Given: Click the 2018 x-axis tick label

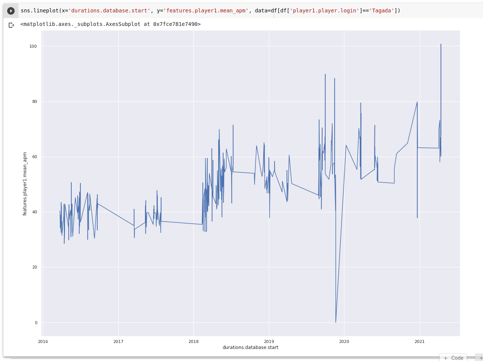Looking at the screenshot, I should tap(193, 341).
